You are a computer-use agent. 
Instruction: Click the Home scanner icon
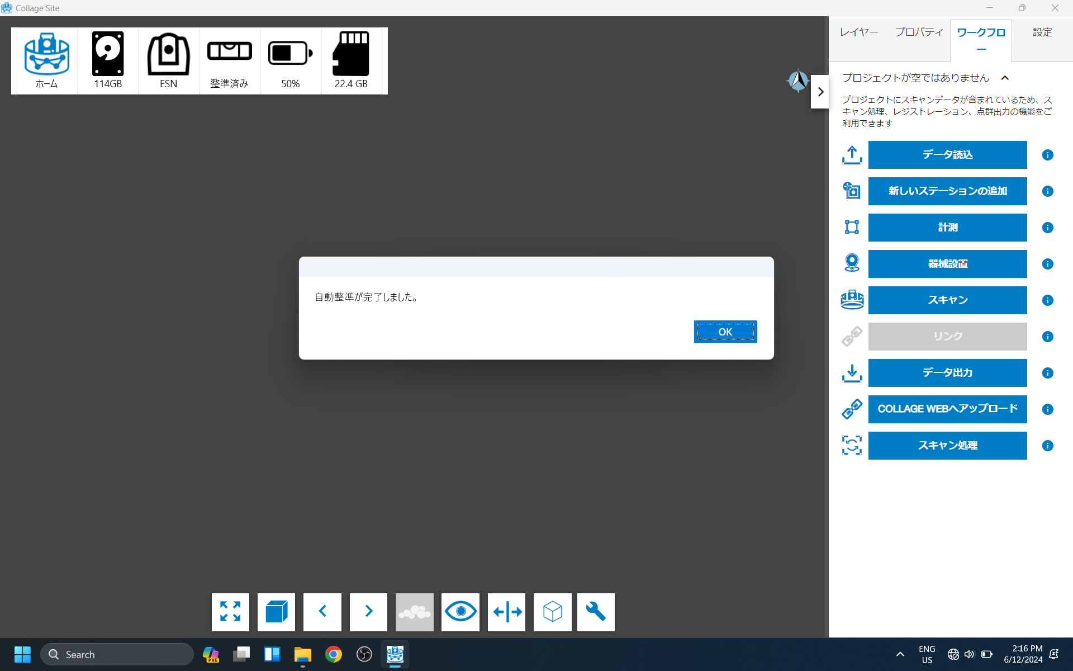[x=47, y=55]
